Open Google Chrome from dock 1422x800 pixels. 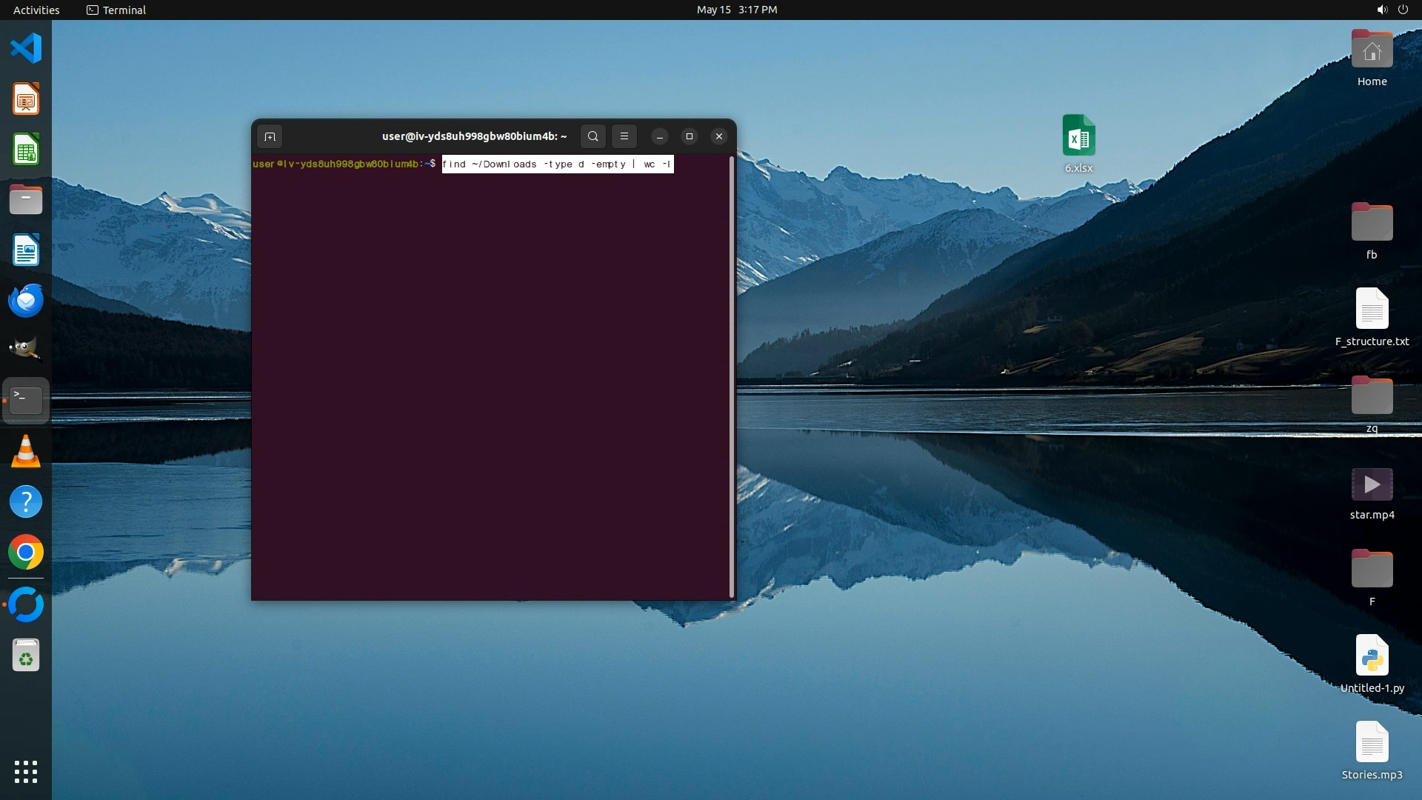click(26, 553)
